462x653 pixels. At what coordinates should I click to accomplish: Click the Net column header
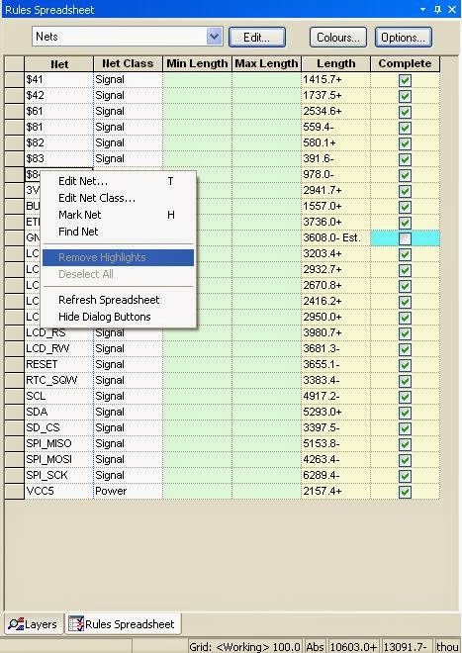click(58, 63)
